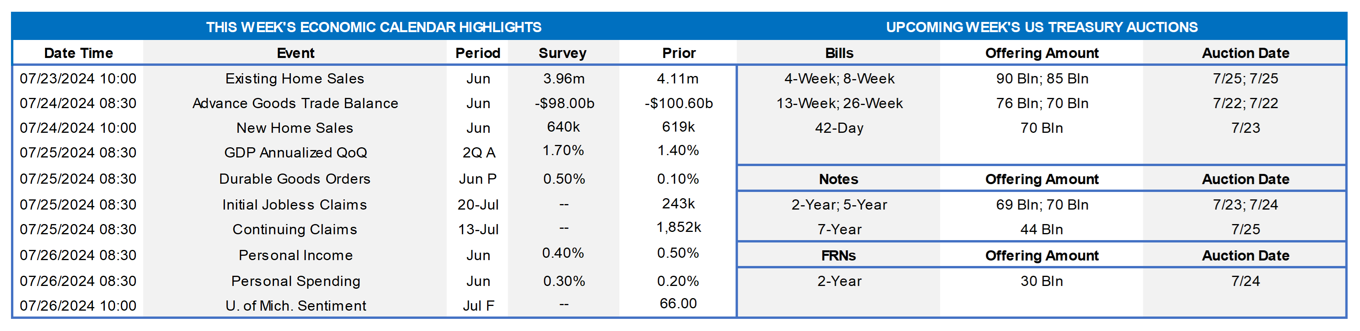The height and width of the screenshot is (331, 1360).
Task: Select the Notes section header
Action: point(838,179)
